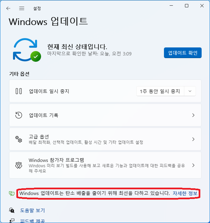The width and height of the screenshot is (210, 223).
Task: Click the 설정 window title
Action: [37, 8]
